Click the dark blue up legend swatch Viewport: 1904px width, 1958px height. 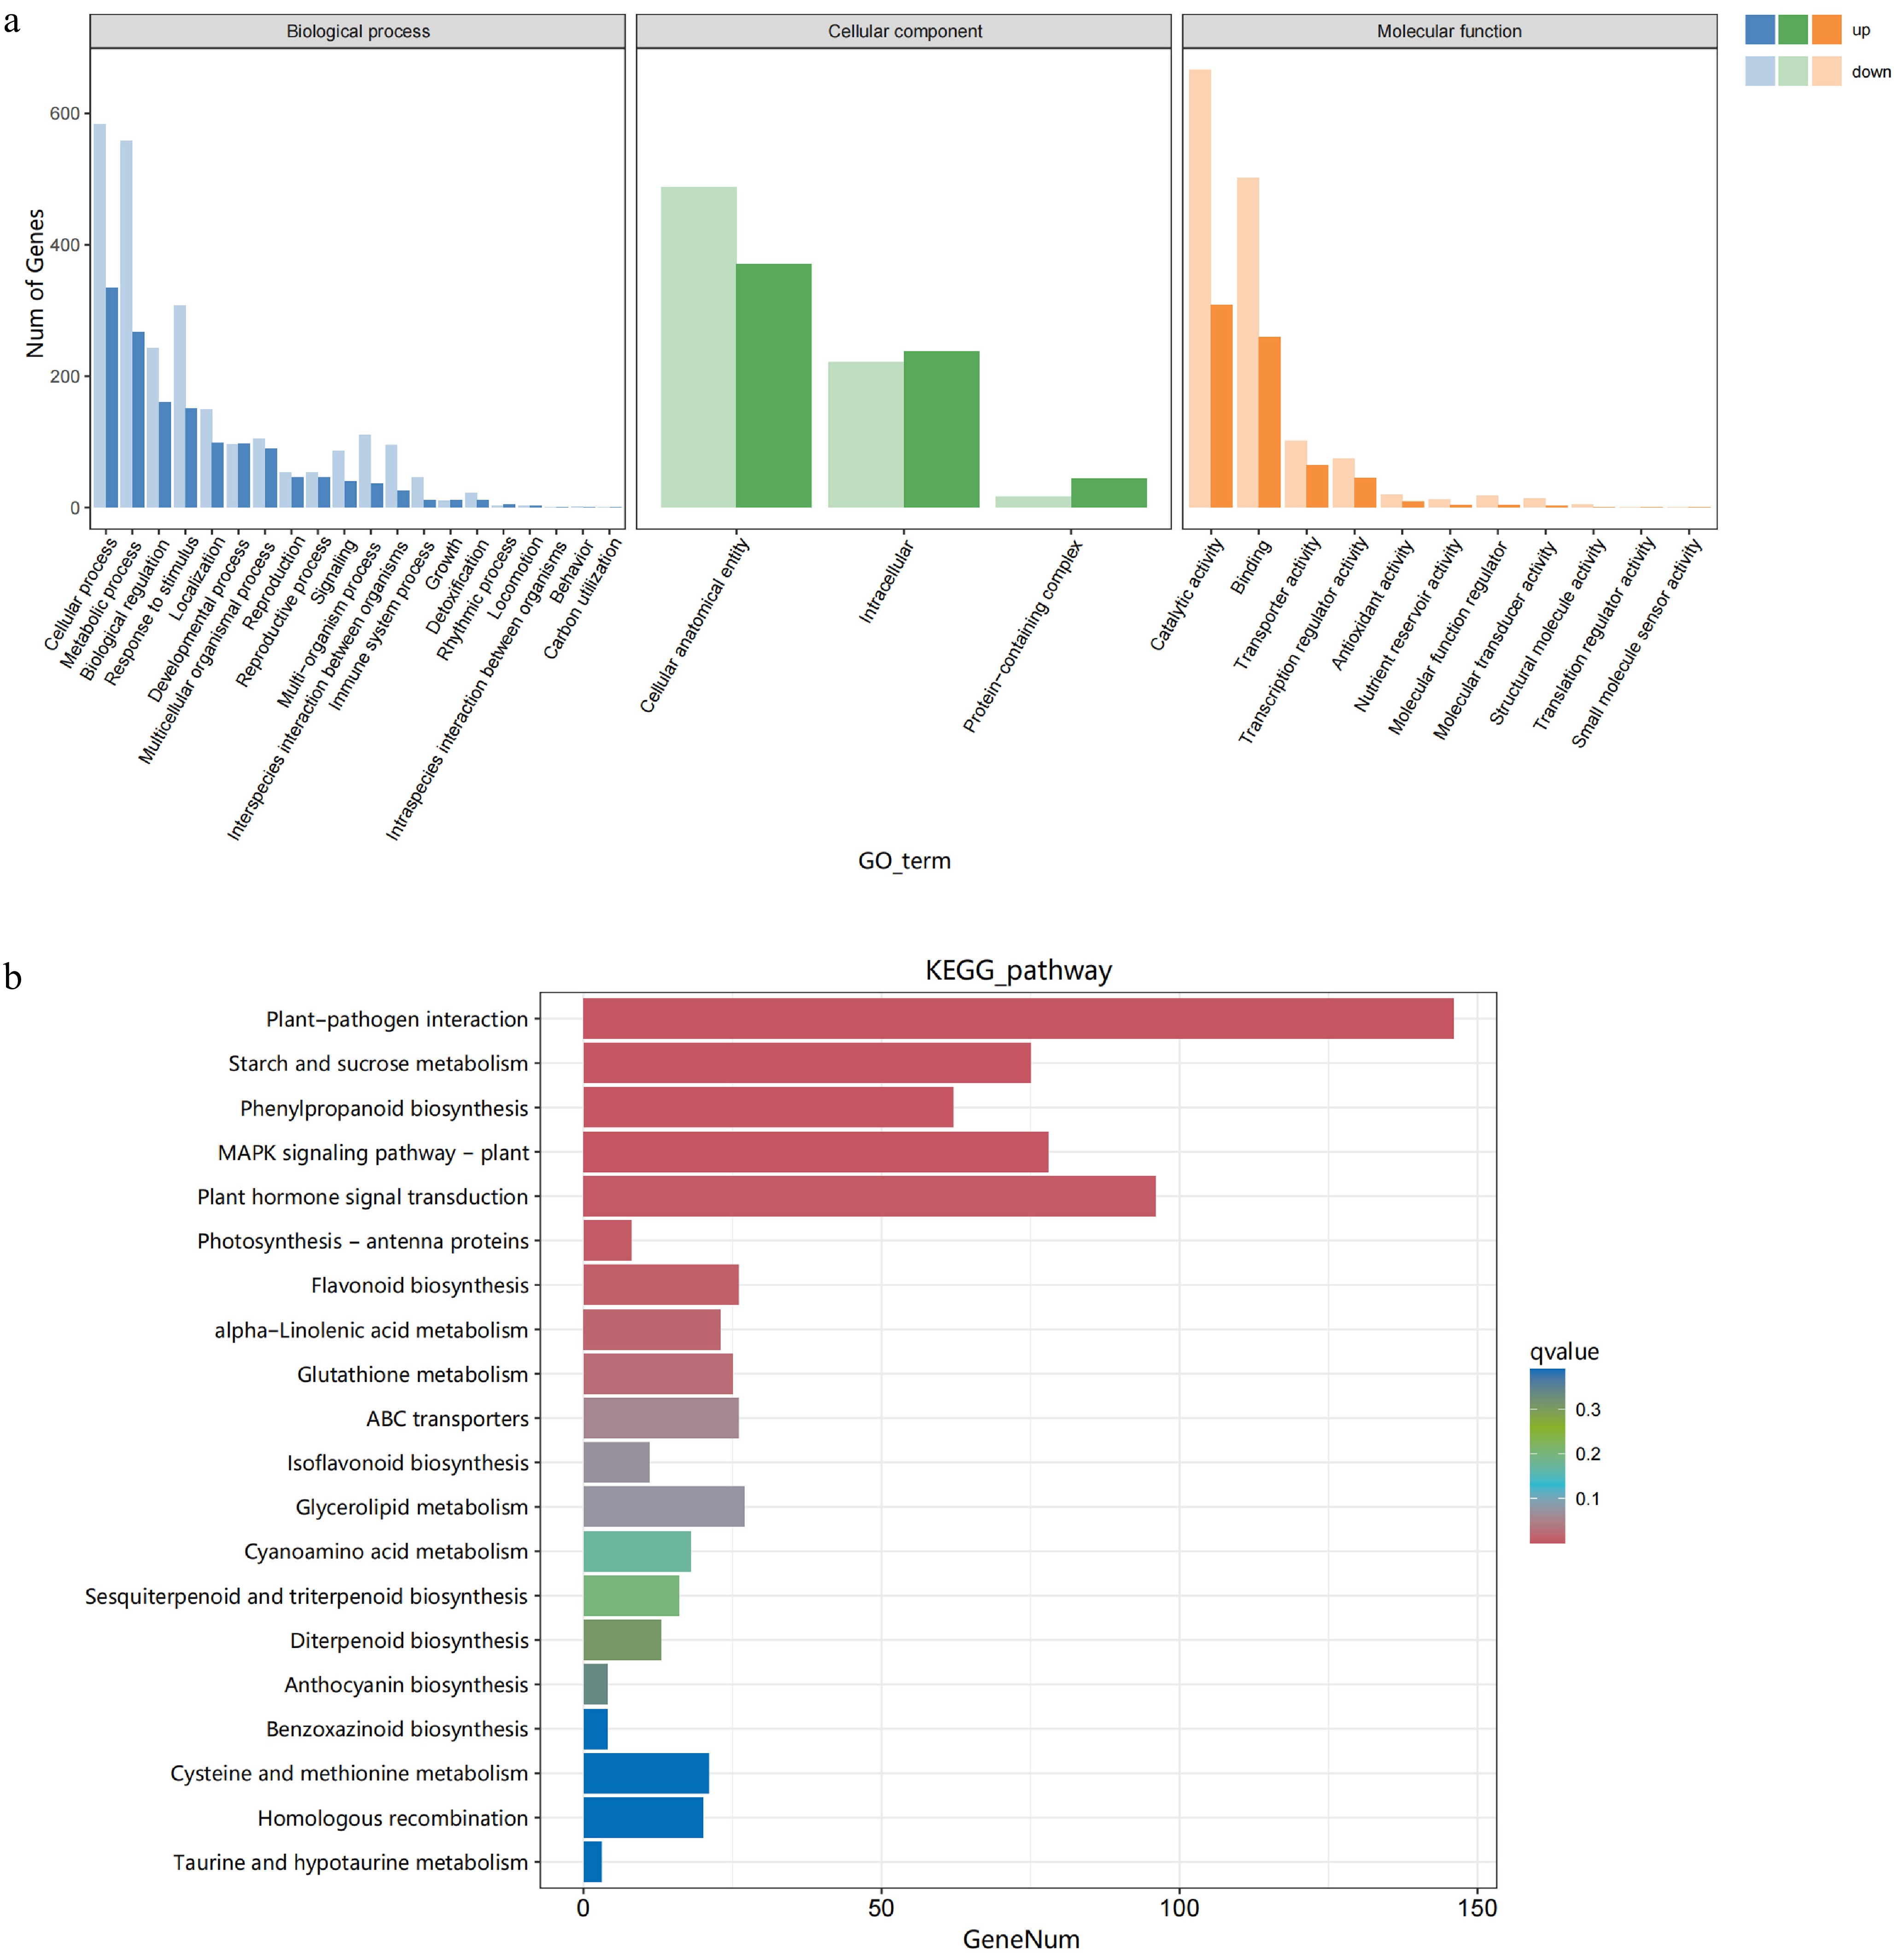[x=1759, y=30]
